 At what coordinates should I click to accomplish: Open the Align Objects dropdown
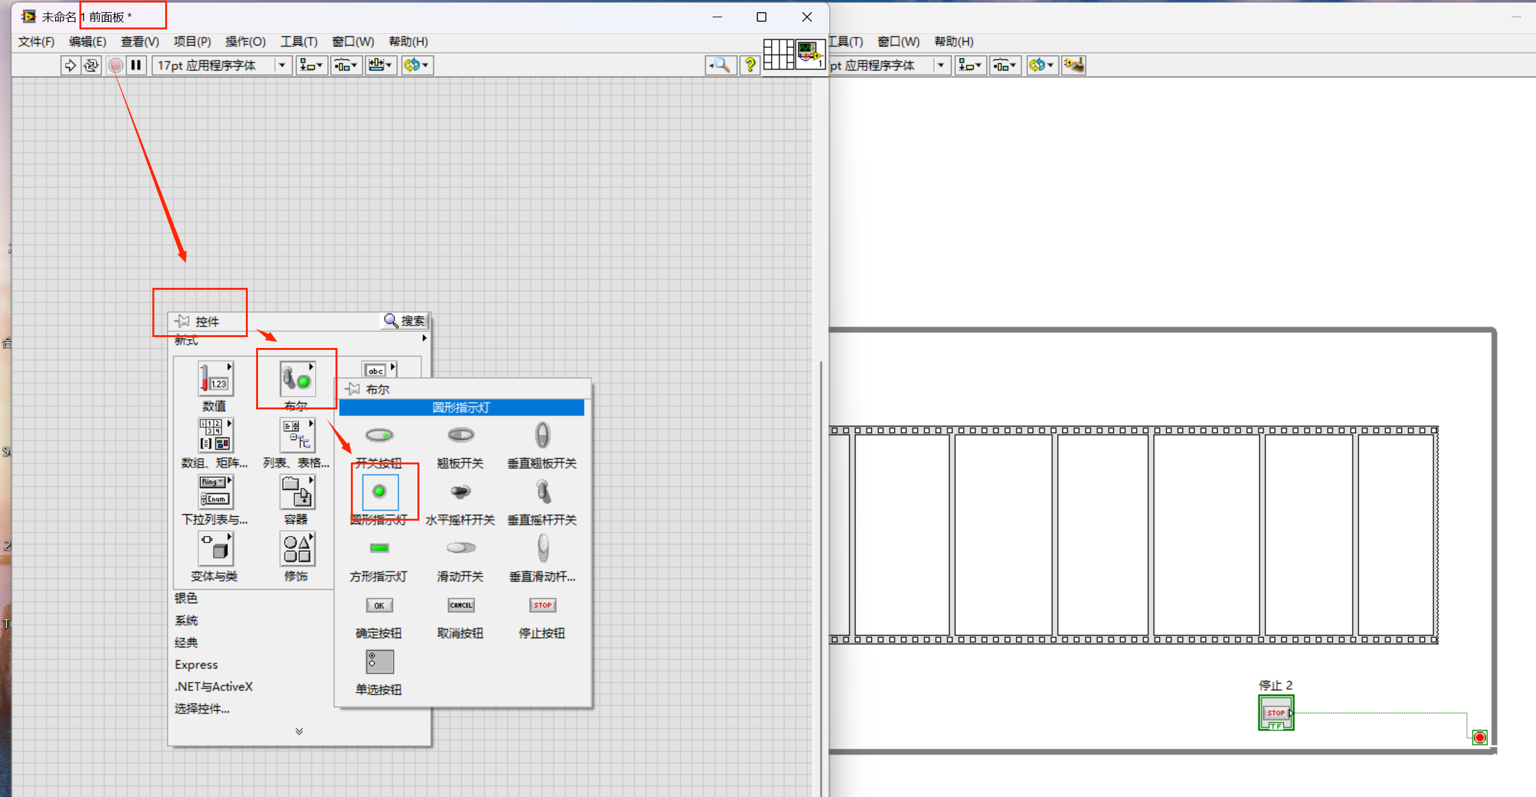(x=312, y=65)
